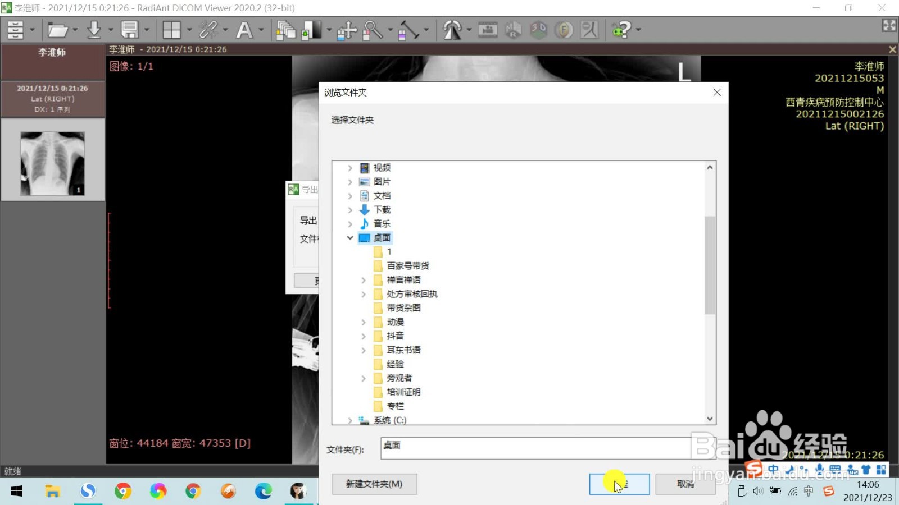Image resolution: width=899 pixels, height=505 pixels.
Task: Open the Windows Start menu
Action: click(17, 492)
